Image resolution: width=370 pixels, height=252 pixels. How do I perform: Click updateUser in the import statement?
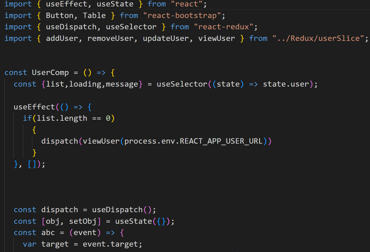(x=166, y=38)
